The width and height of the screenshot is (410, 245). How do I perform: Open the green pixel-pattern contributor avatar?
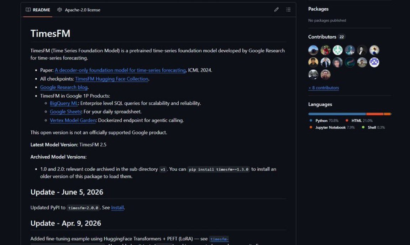click(337, 50)
